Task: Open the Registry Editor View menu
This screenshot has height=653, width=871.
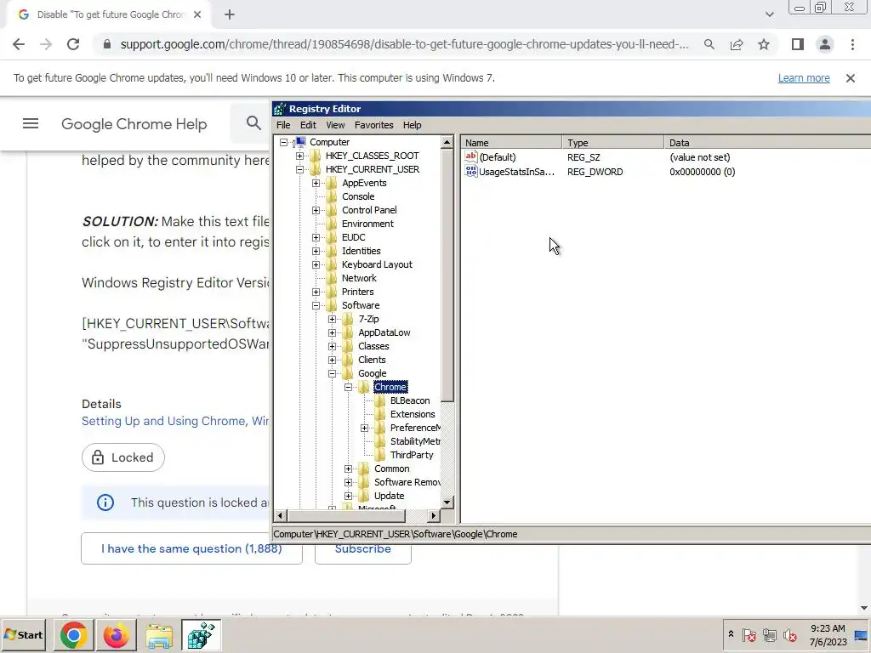Action: click(x=335, y=125)
